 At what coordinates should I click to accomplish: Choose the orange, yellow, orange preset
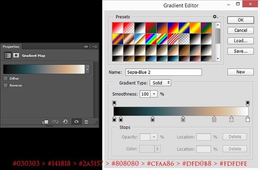coord(195,28)
